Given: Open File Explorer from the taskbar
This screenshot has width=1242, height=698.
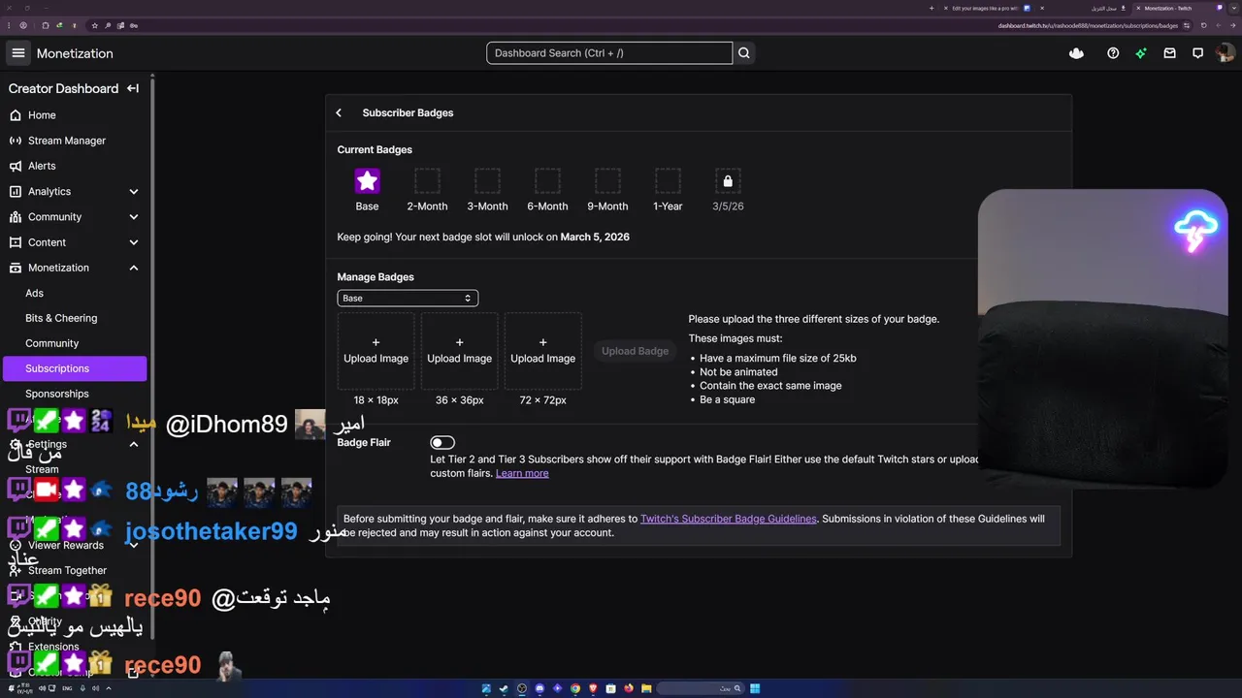Looking at the screenshot, I should pos(646,688).
